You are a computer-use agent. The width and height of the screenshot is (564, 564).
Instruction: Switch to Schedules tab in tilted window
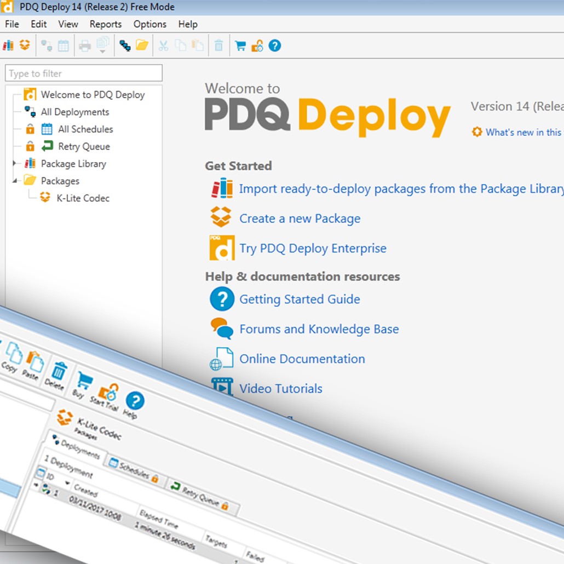click(x=134, y=470)
